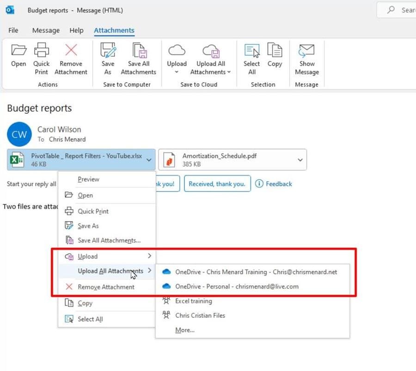416x371 pixels.
Task: Click the Carol Wilson profile avatar
Action: 19,134
